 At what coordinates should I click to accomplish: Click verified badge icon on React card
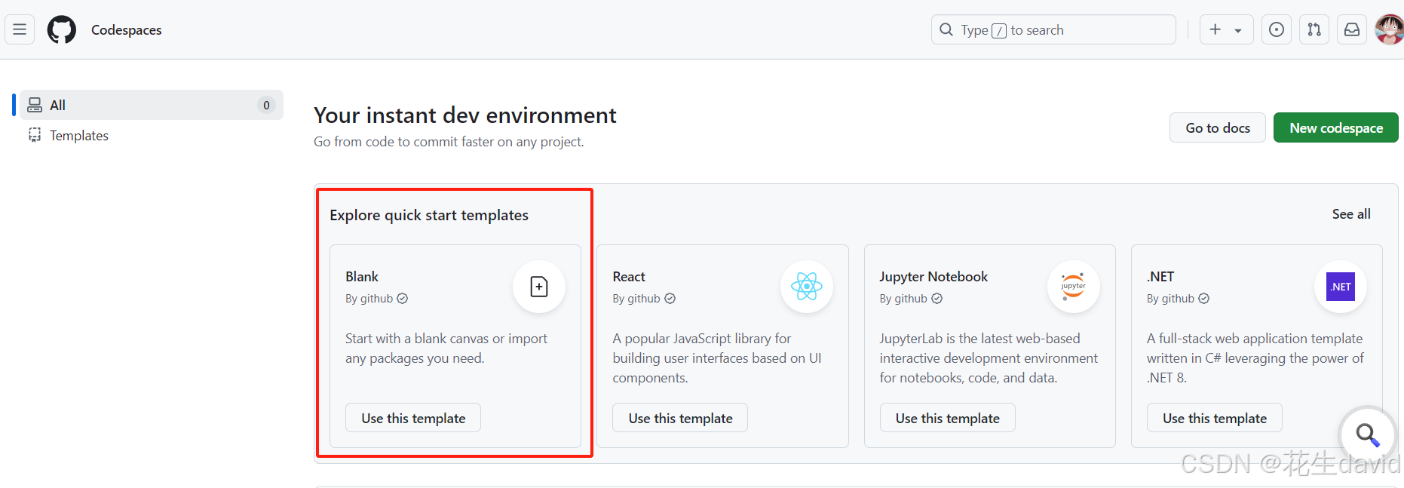pyautogui.click(x=670, y=299)
